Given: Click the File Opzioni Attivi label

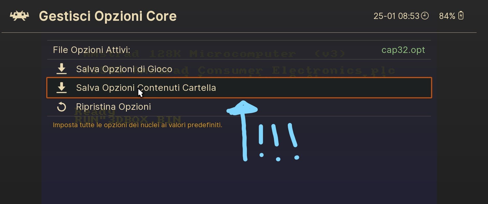Looking at the screenshot, I should (92, 50).
